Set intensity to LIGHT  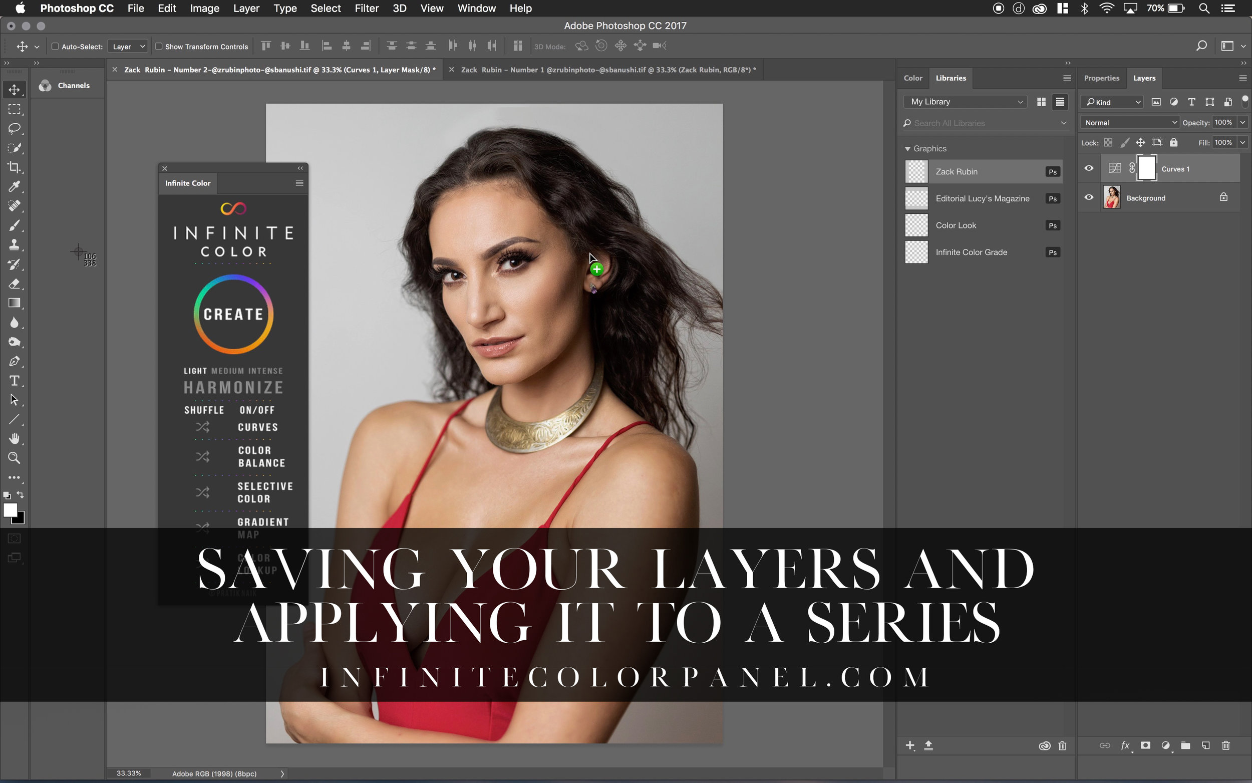click(x=195, y=371)
